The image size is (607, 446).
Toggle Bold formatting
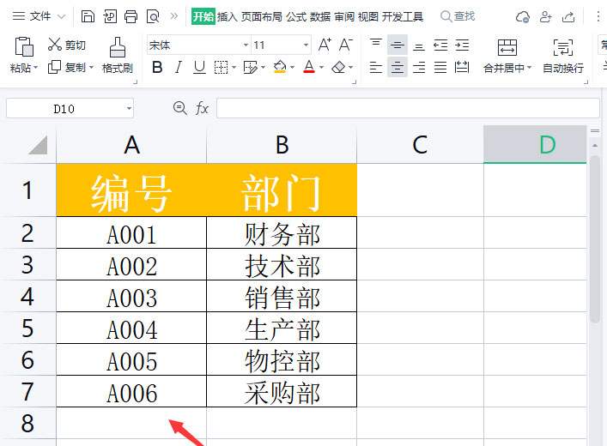157,67
